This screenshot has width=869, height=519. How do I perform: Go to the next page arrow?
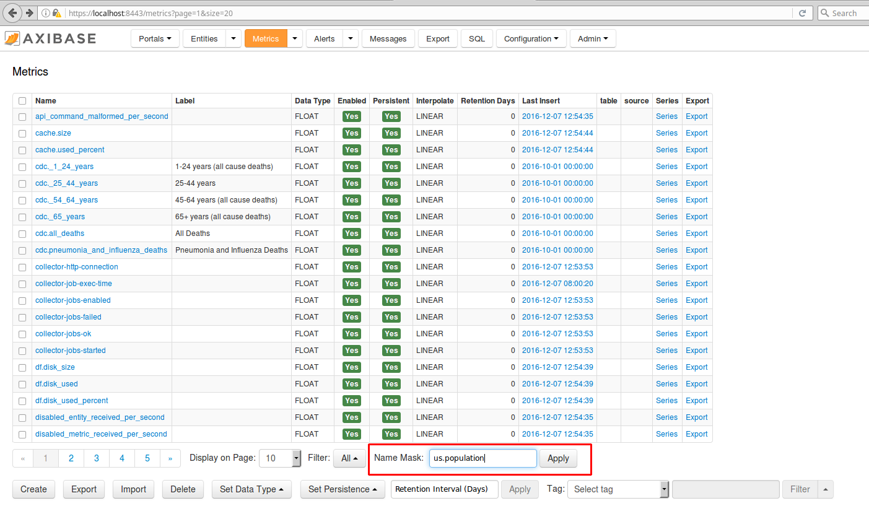click(170, 458)
